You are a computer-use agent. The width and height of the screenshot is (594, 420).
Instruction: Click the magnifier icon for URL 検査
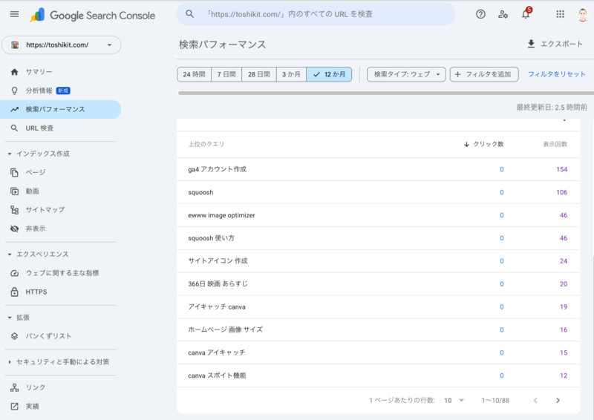click(14, 128)
